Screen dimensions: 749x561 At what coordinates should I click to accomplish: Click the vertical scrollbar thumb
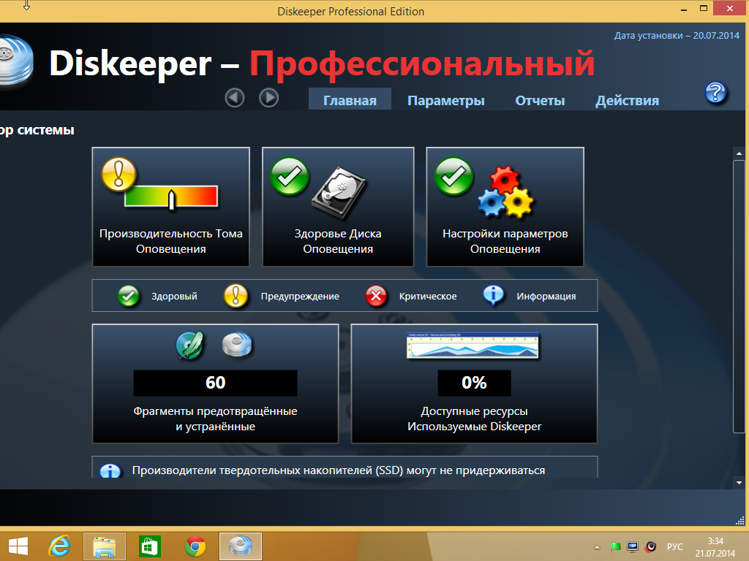pos(739,297)
